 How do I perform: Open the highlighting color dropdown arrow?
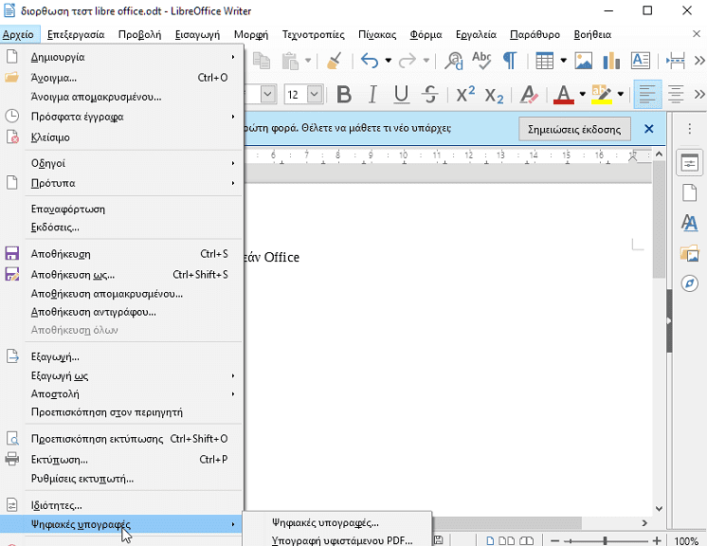click(621, 95)
